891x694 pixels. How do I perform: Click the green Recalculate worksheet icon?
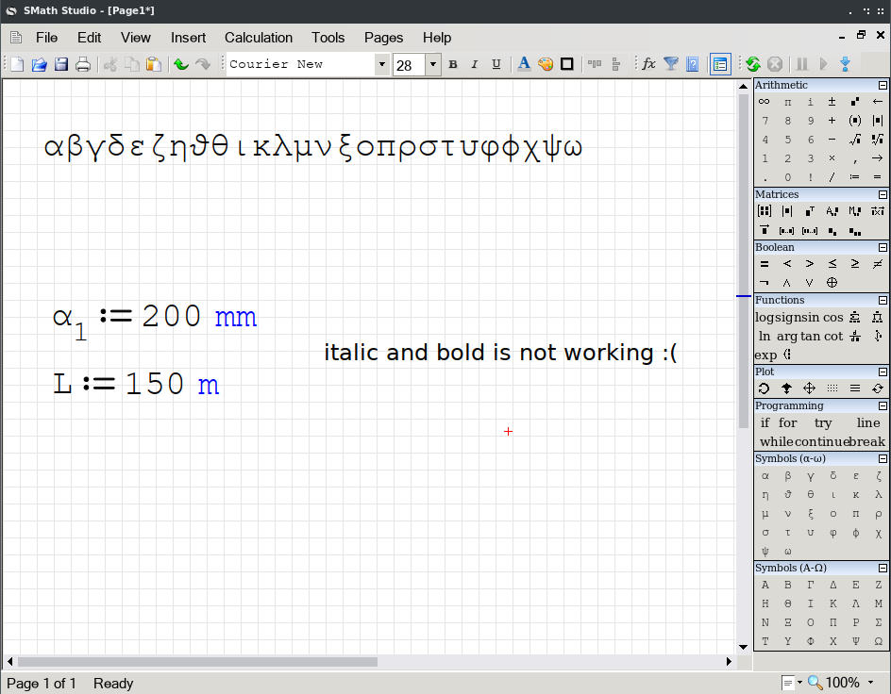[752, 64]
